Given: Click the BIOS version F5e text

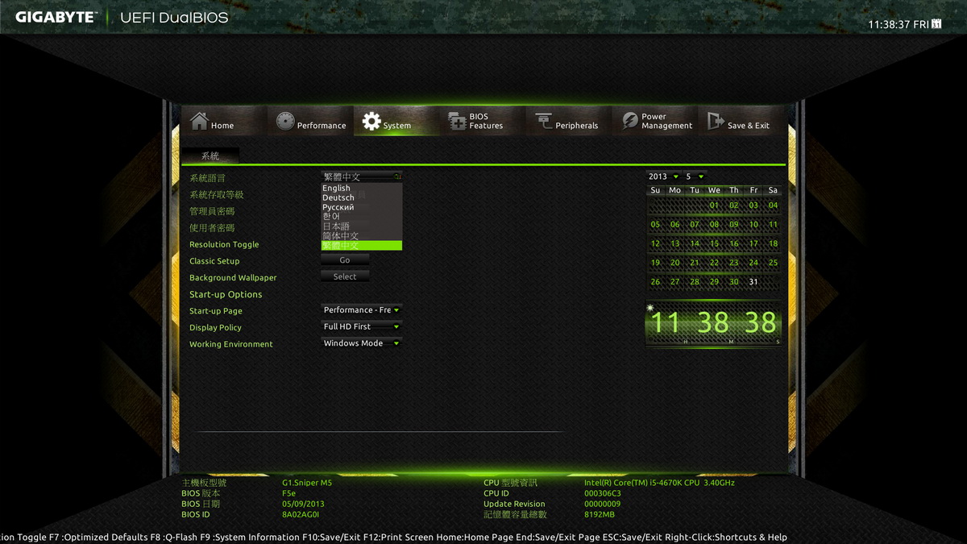Looking at the screenshot, I should 288,493.
